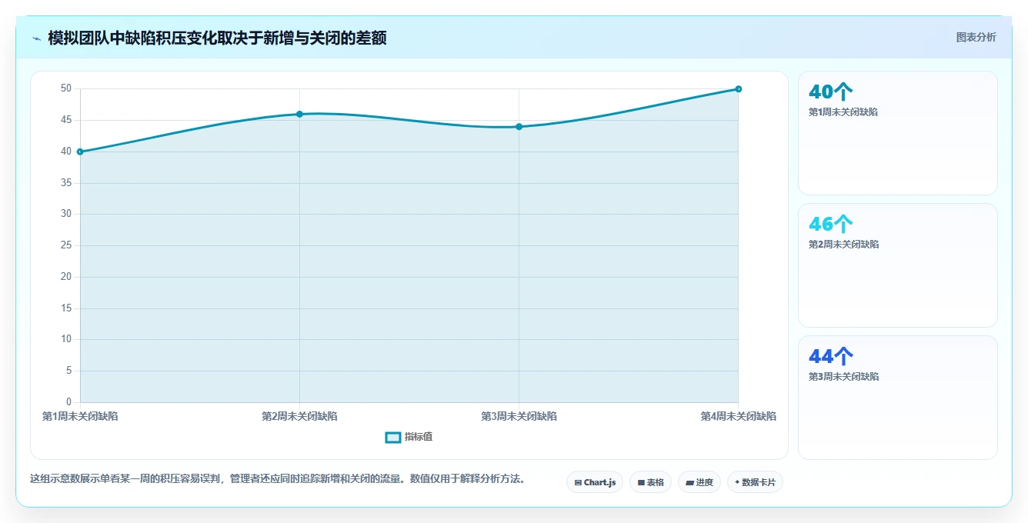Click the lightning icon beside the title
Image resolution: width=1028 pixels, height=523 pixels.
coord(36,38)
